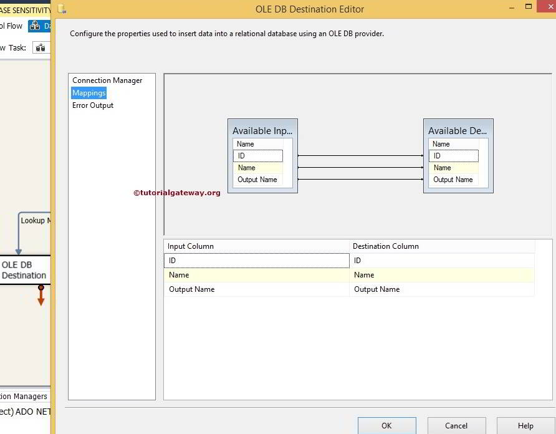Select Output Name in Available Destination Columns box
This screenshot has width=556, height=434.
tap(453, 180)
